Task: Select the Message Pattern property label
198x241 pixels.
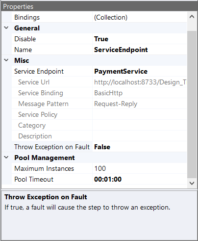Action: pos(43,104)
